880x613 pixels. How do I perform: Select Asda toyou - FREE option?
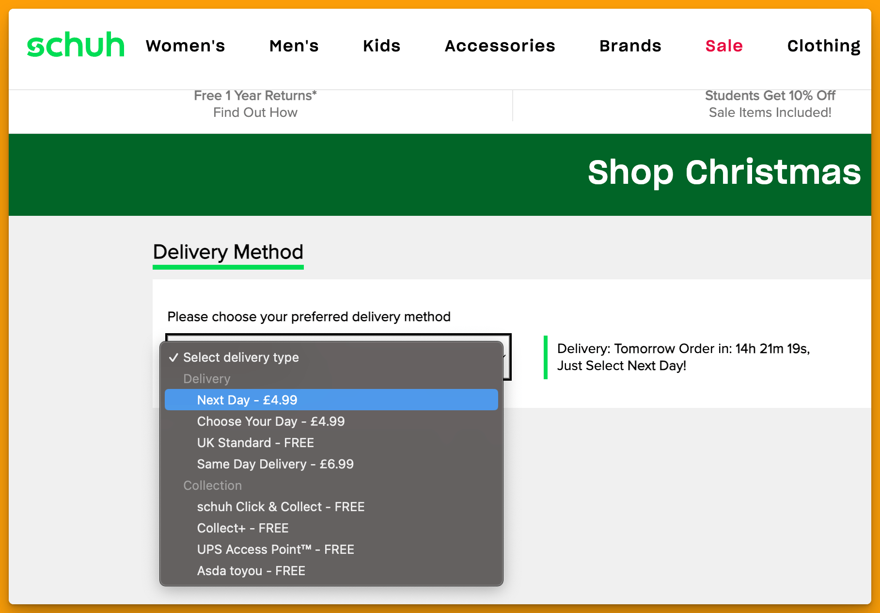[331, 571]
